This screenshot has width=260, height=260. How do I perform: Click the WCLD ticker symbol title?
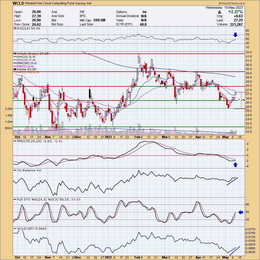(18, 3)
